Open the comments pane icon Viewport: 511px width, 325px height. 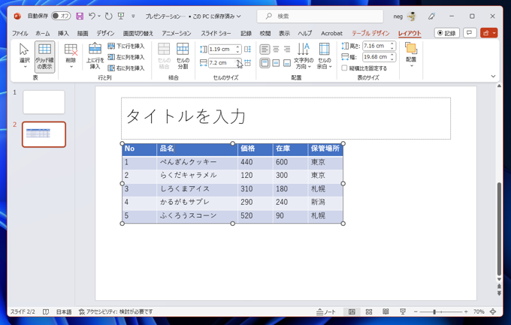[470, 33]
